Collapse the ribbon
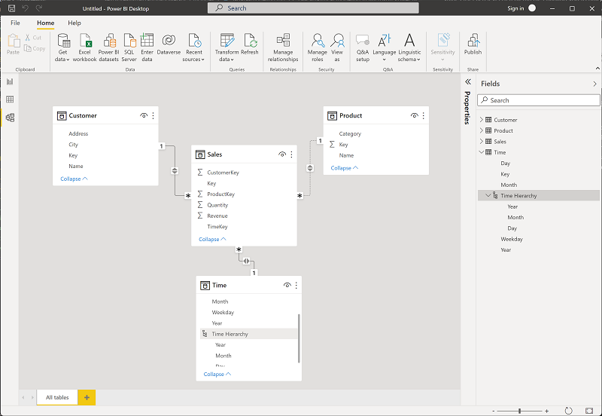 (x=597, y=69)
